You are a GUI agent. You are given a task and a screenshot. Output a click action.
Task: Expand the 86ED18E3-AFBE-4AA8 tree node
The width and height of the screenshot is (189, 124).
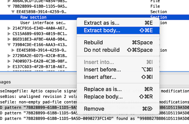click(9, 39)
